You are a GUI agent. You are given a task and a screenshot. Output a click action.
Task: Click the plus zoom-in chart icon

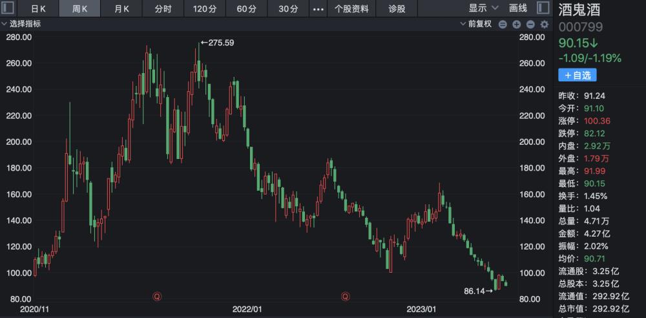[x=517, y=24]
